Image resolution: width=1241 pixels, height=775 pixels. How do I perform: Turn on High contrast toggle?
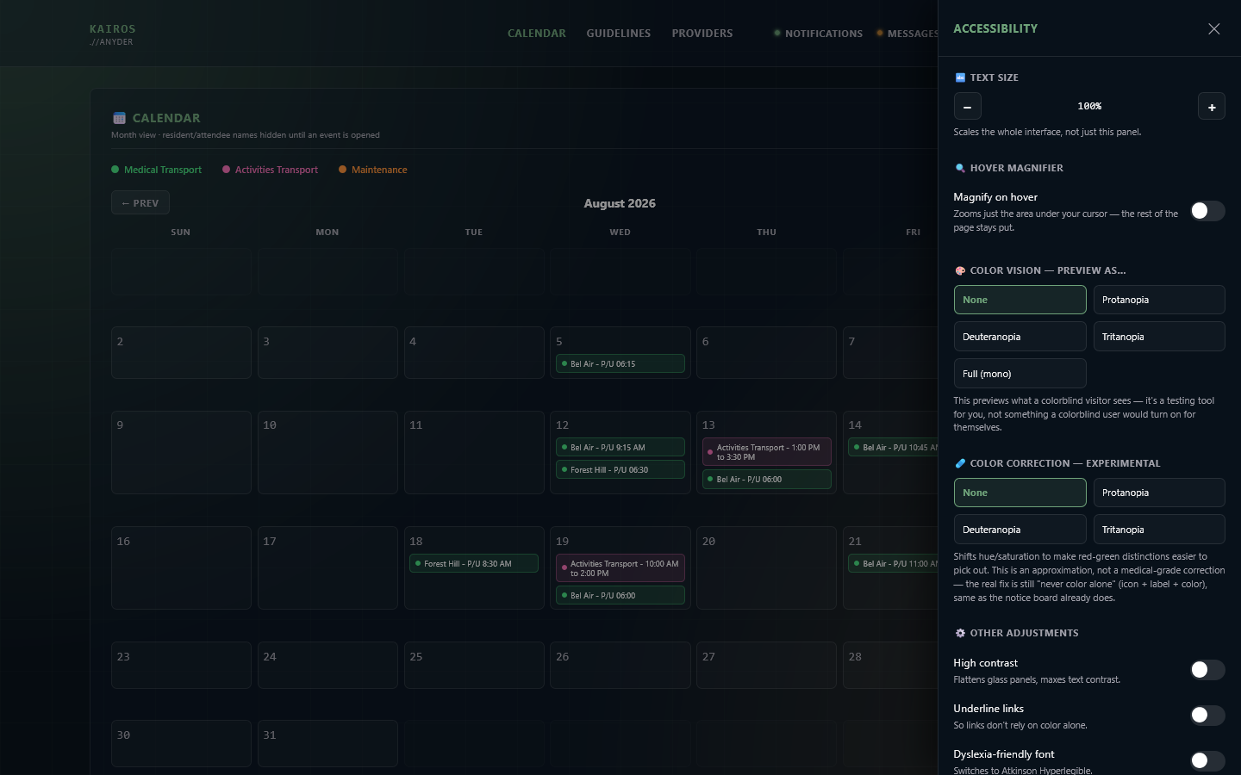(1207, 670)
